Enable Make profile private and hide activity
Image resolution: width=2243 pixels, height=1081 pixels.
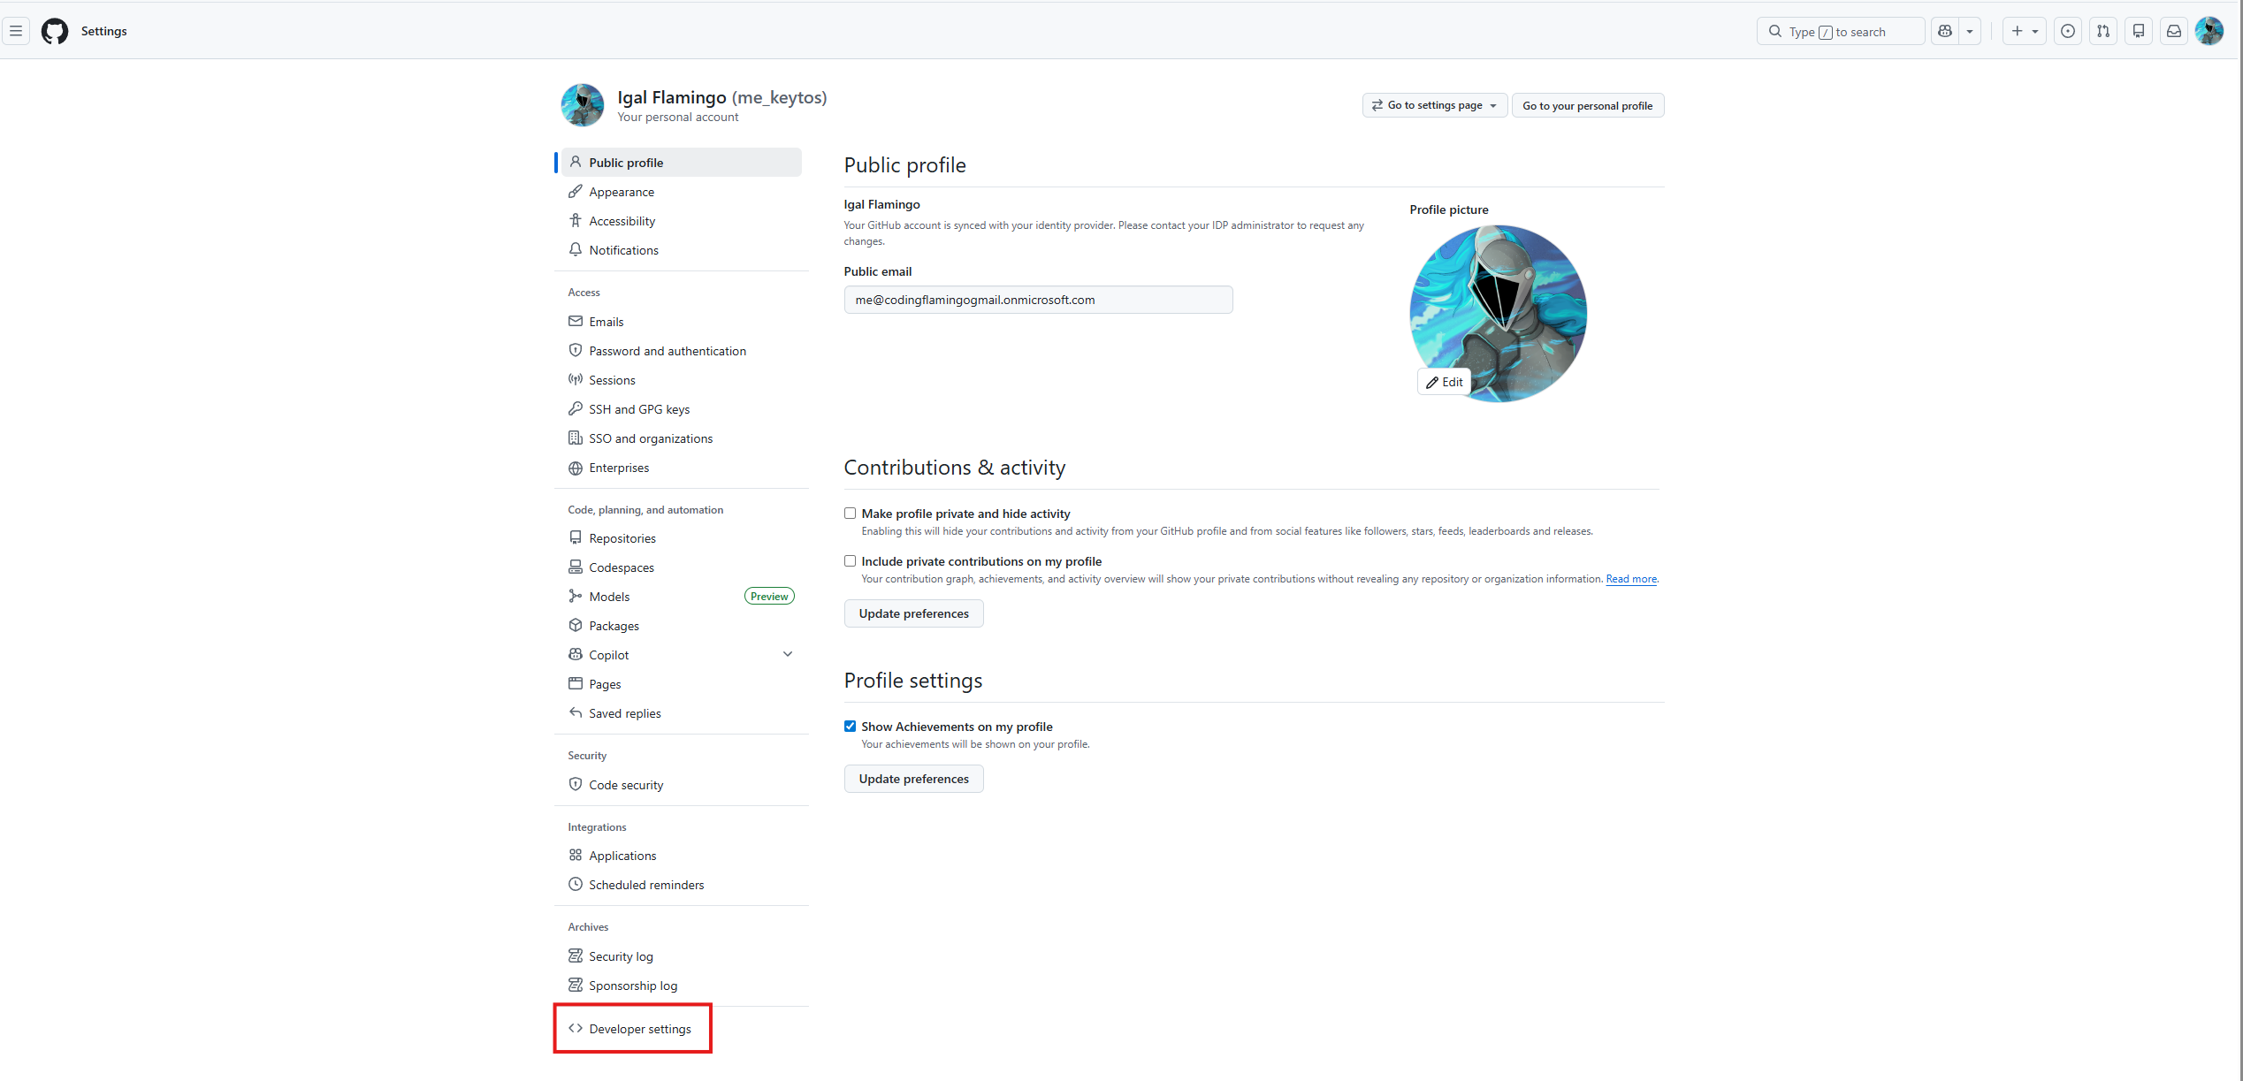850,513
